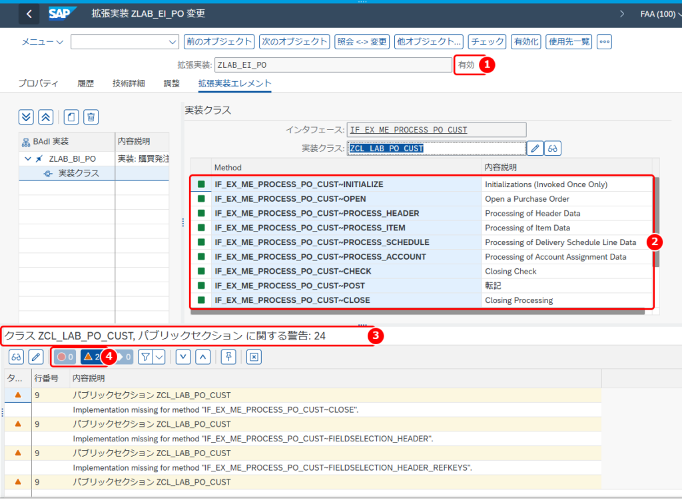Click the pencil edit icon in the warnings toolbar
The height and width of the screenshot is (500, 682).
(x=36, y=357)
